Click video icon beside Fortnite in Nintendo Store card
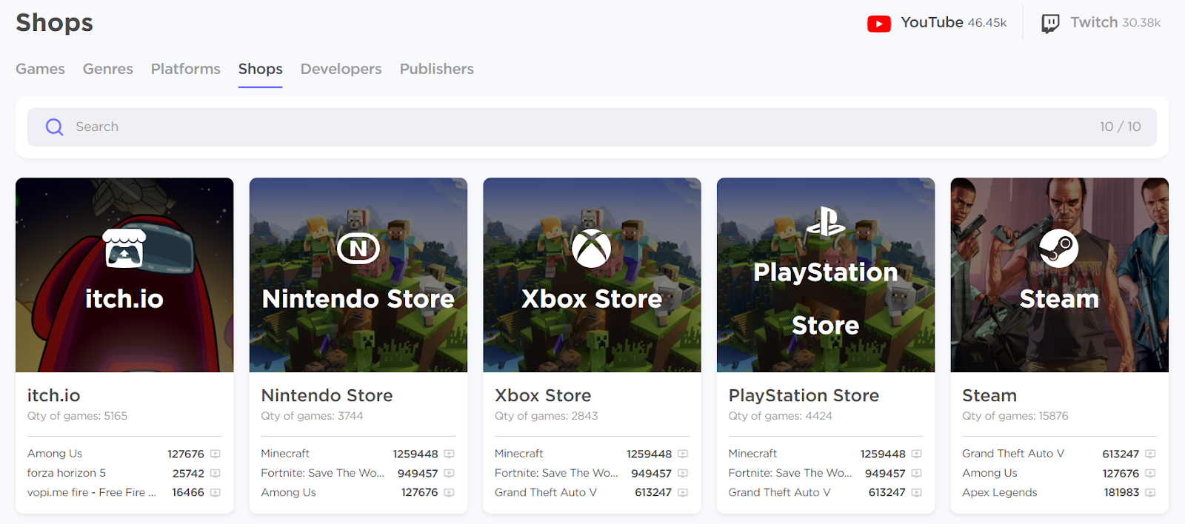The image size is (1185, 524). coord(449,473)
